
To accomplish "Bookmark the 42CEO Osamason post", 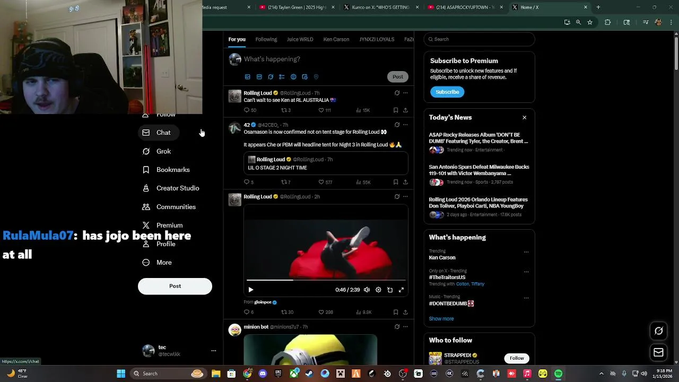I will 396,182.
